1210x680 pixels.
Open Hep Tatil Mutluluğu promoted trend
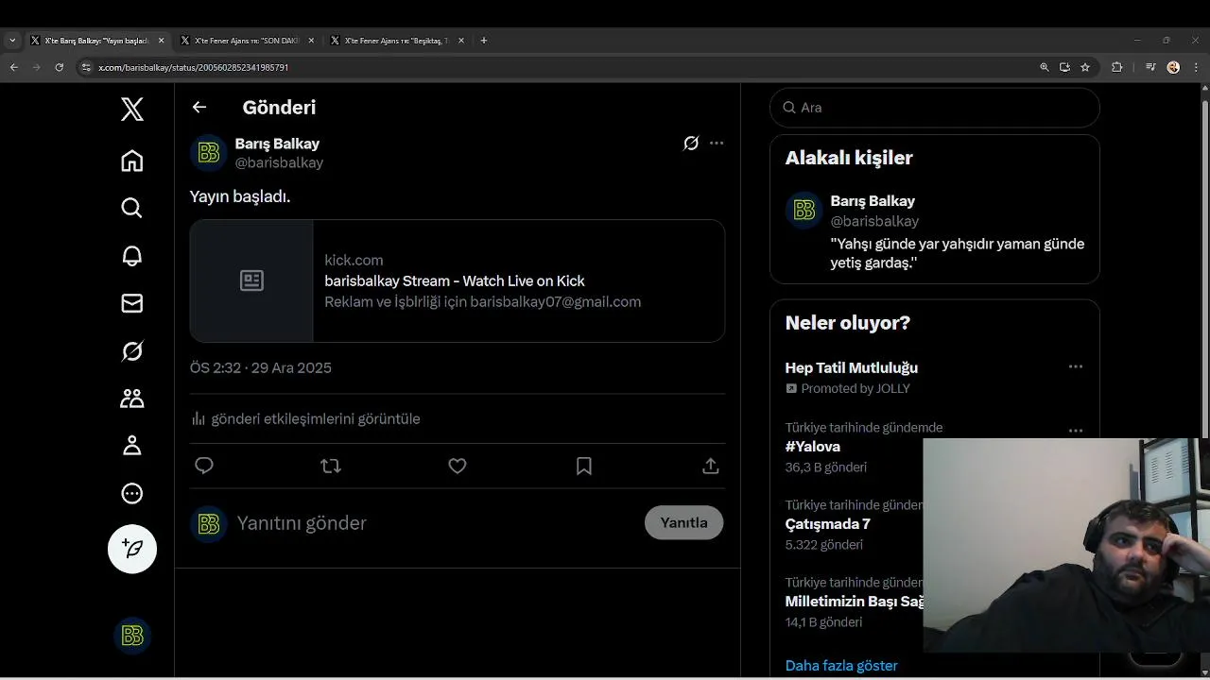(852, 368)
